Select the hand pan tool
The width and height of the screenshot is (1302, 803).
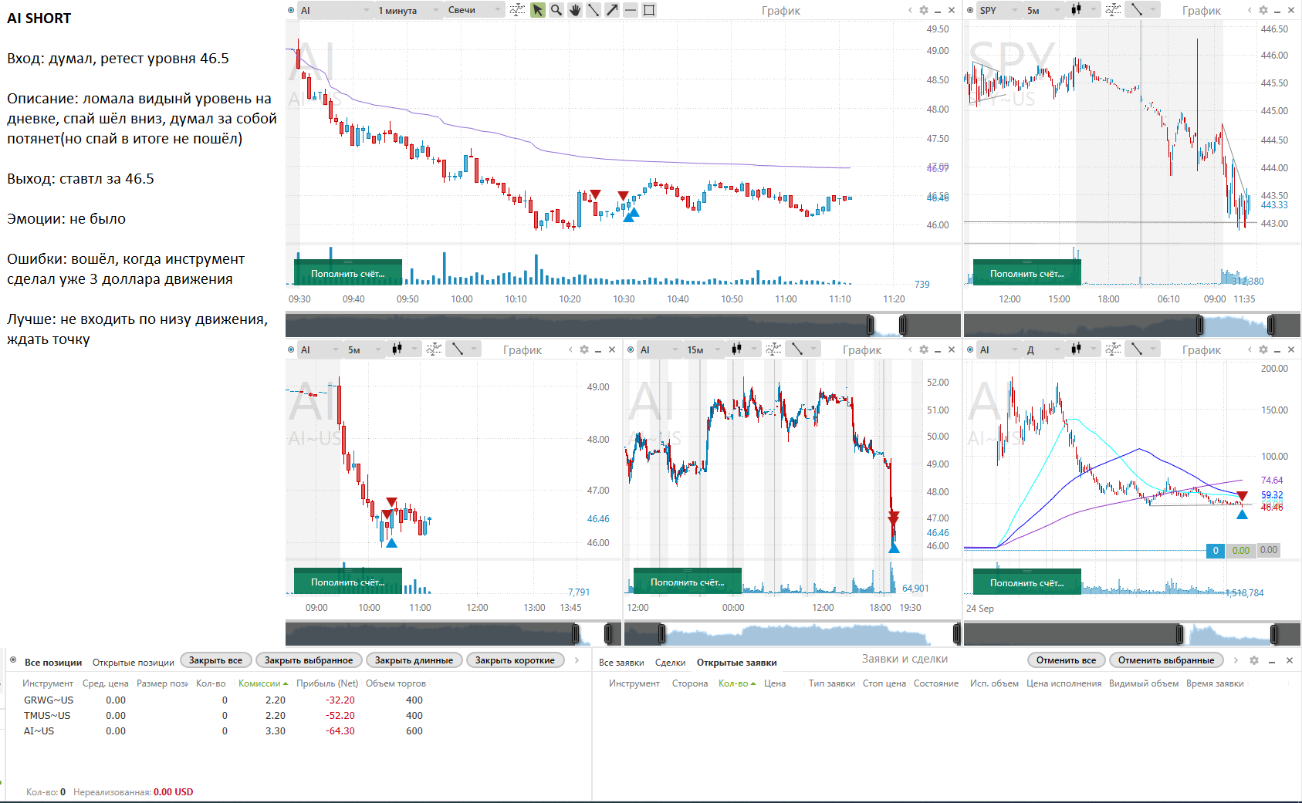click(x=575, y=10)
